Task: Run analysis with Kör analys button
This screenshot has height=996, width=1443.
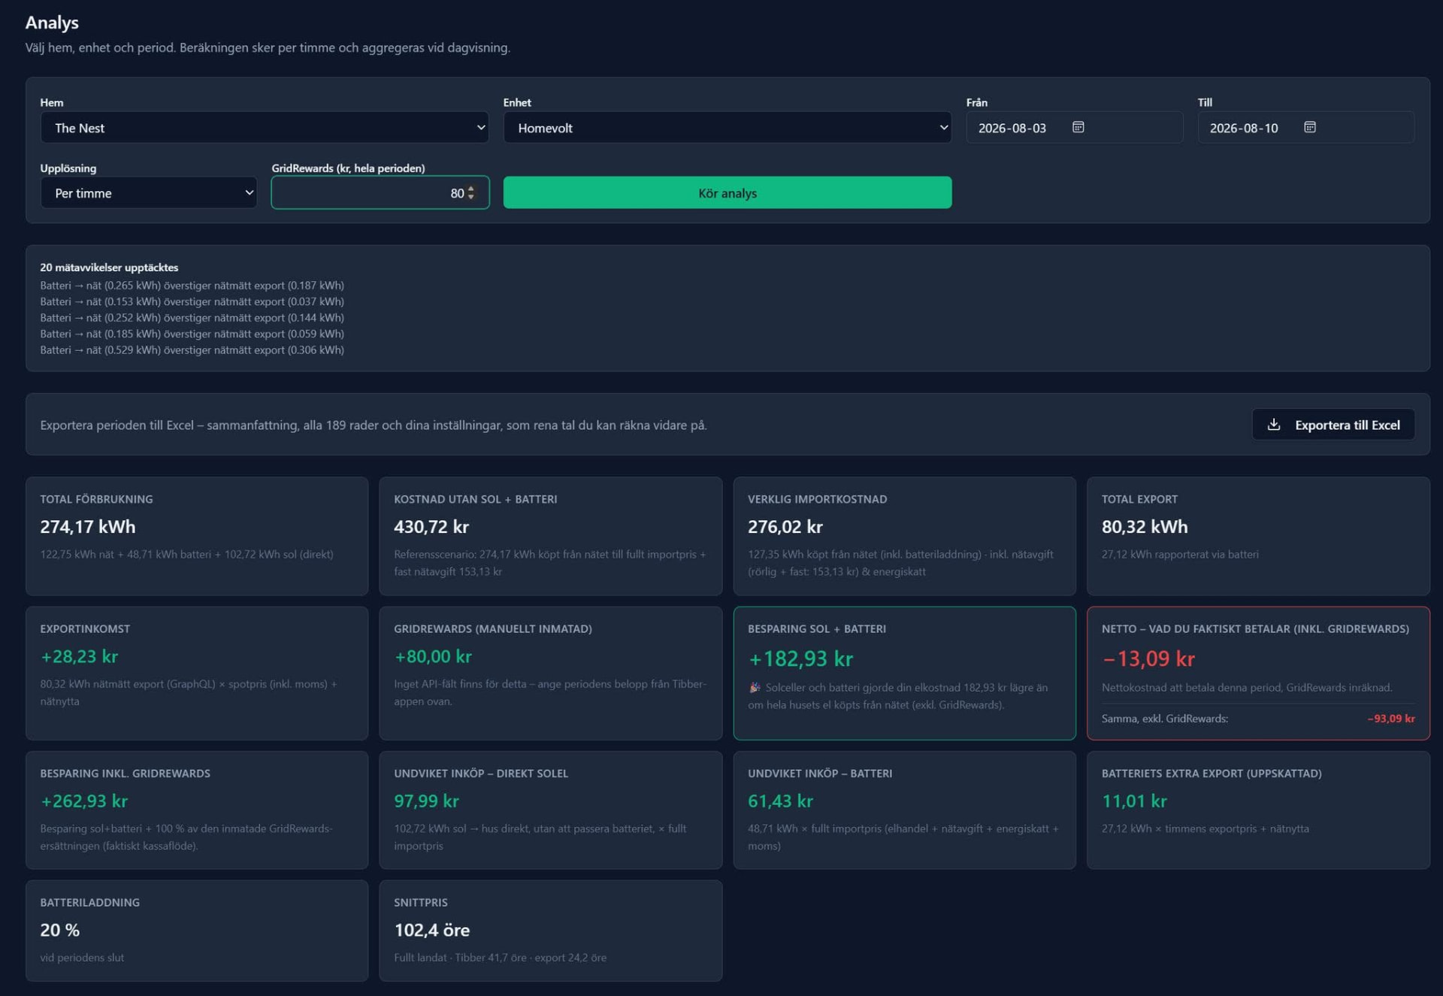Action: (728, 193)
